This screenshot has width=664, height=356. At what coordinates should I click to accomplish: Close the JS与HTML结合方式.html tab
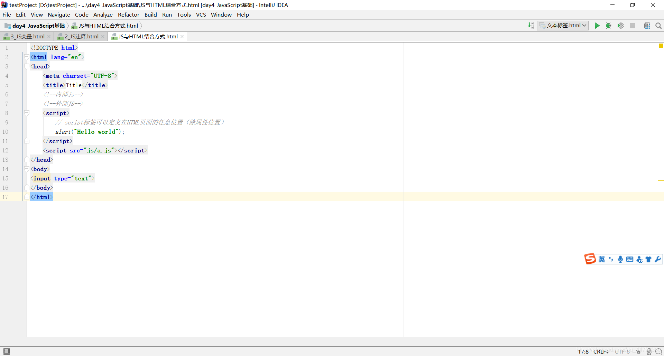[x=182, y=37]
